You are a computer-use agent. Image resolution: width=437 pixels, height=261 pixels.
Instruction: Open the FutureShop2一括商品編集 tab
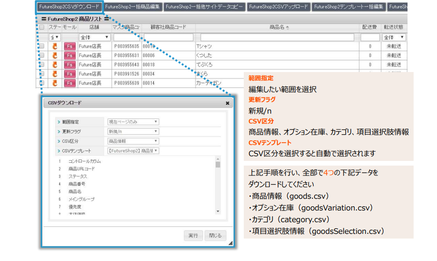(x=132, y=7)
